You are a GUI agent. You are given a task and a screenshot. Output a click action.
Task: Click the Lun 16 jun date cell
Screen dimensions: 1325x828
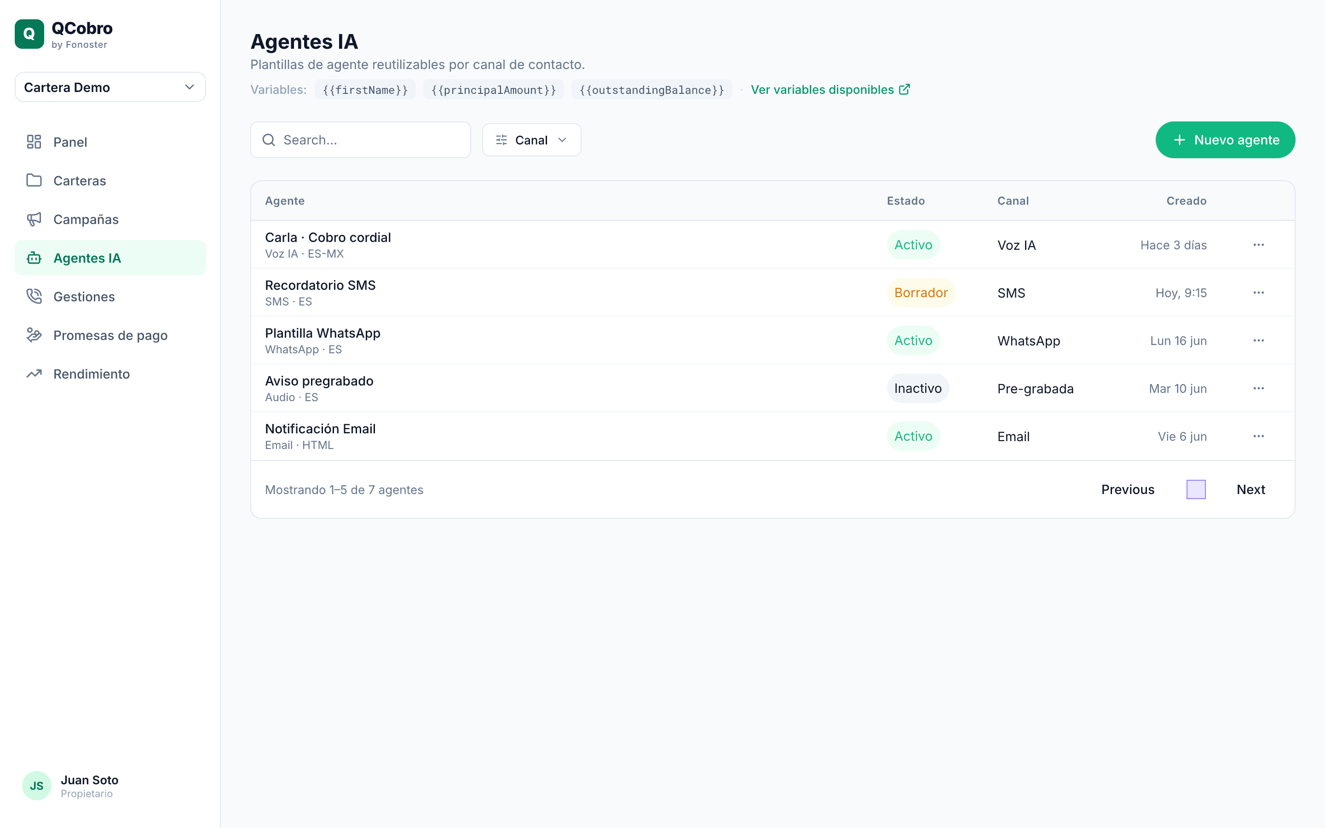1178,340
